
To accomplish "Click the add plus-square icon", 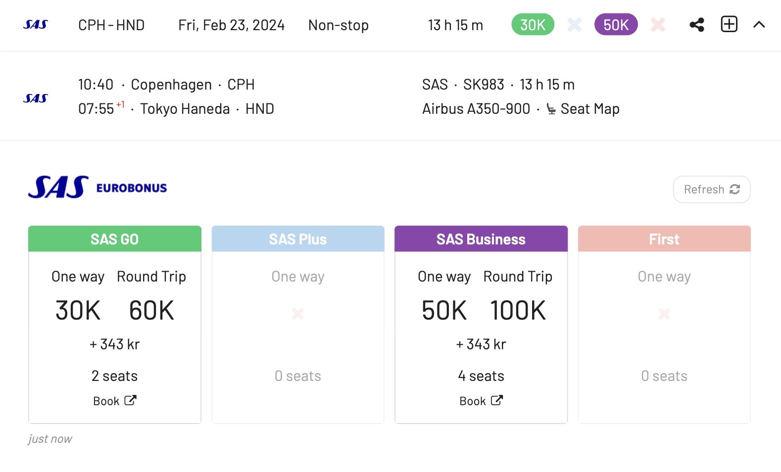I will 729,24.
